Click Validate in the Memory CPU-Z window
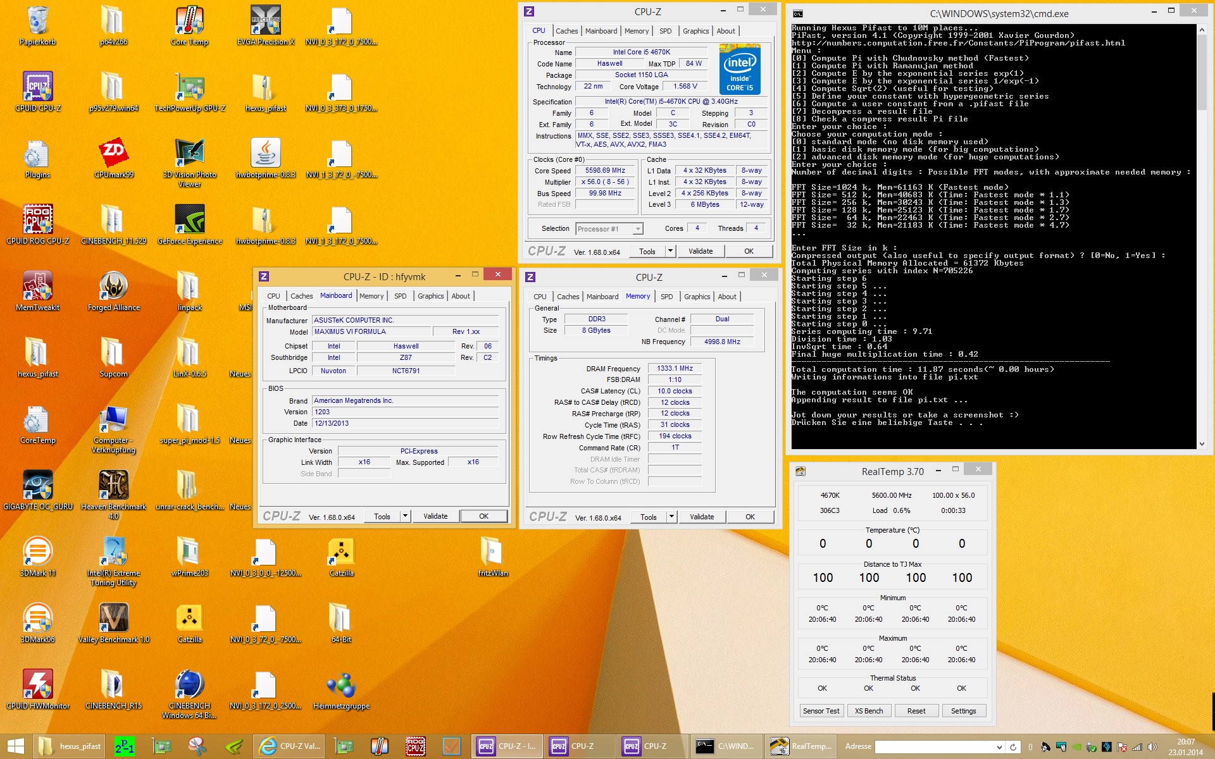The width and height of the screenshot is (1215, 759). click(702, 517)
